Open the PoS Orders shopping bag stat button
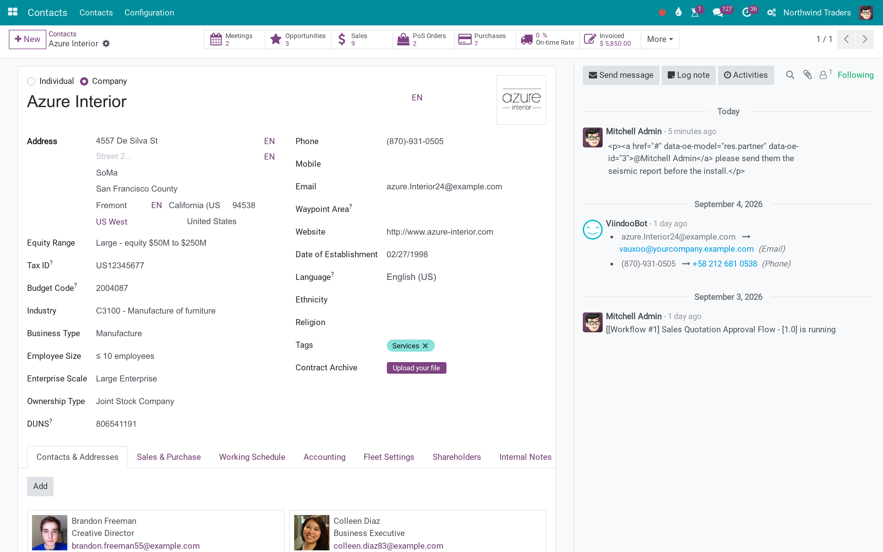Image resolution: width=883 pixels, height=552 pixels. pos(423,39)
